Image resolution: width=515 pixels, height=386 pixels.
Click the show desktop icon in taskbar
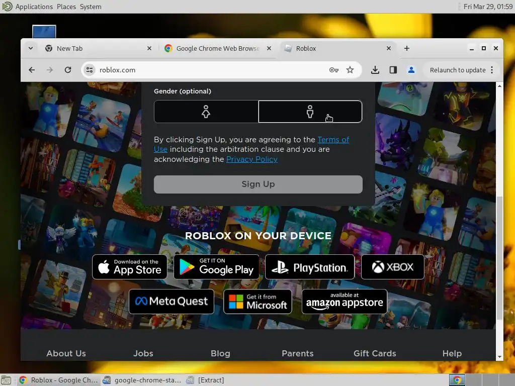tap(6, 380)
